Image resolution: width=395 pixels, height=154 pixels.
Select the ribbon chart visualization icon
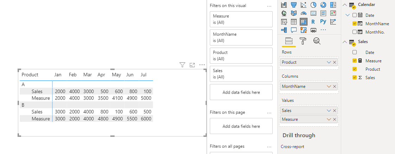284,5
